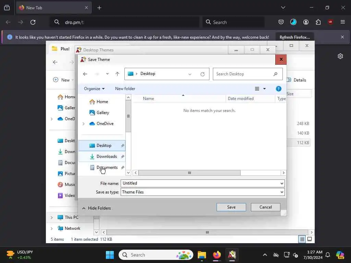Toggle the Details pane in Explorer window
Image resolution: width=351 pixels, height=263 pixels.
click(296, 80)
